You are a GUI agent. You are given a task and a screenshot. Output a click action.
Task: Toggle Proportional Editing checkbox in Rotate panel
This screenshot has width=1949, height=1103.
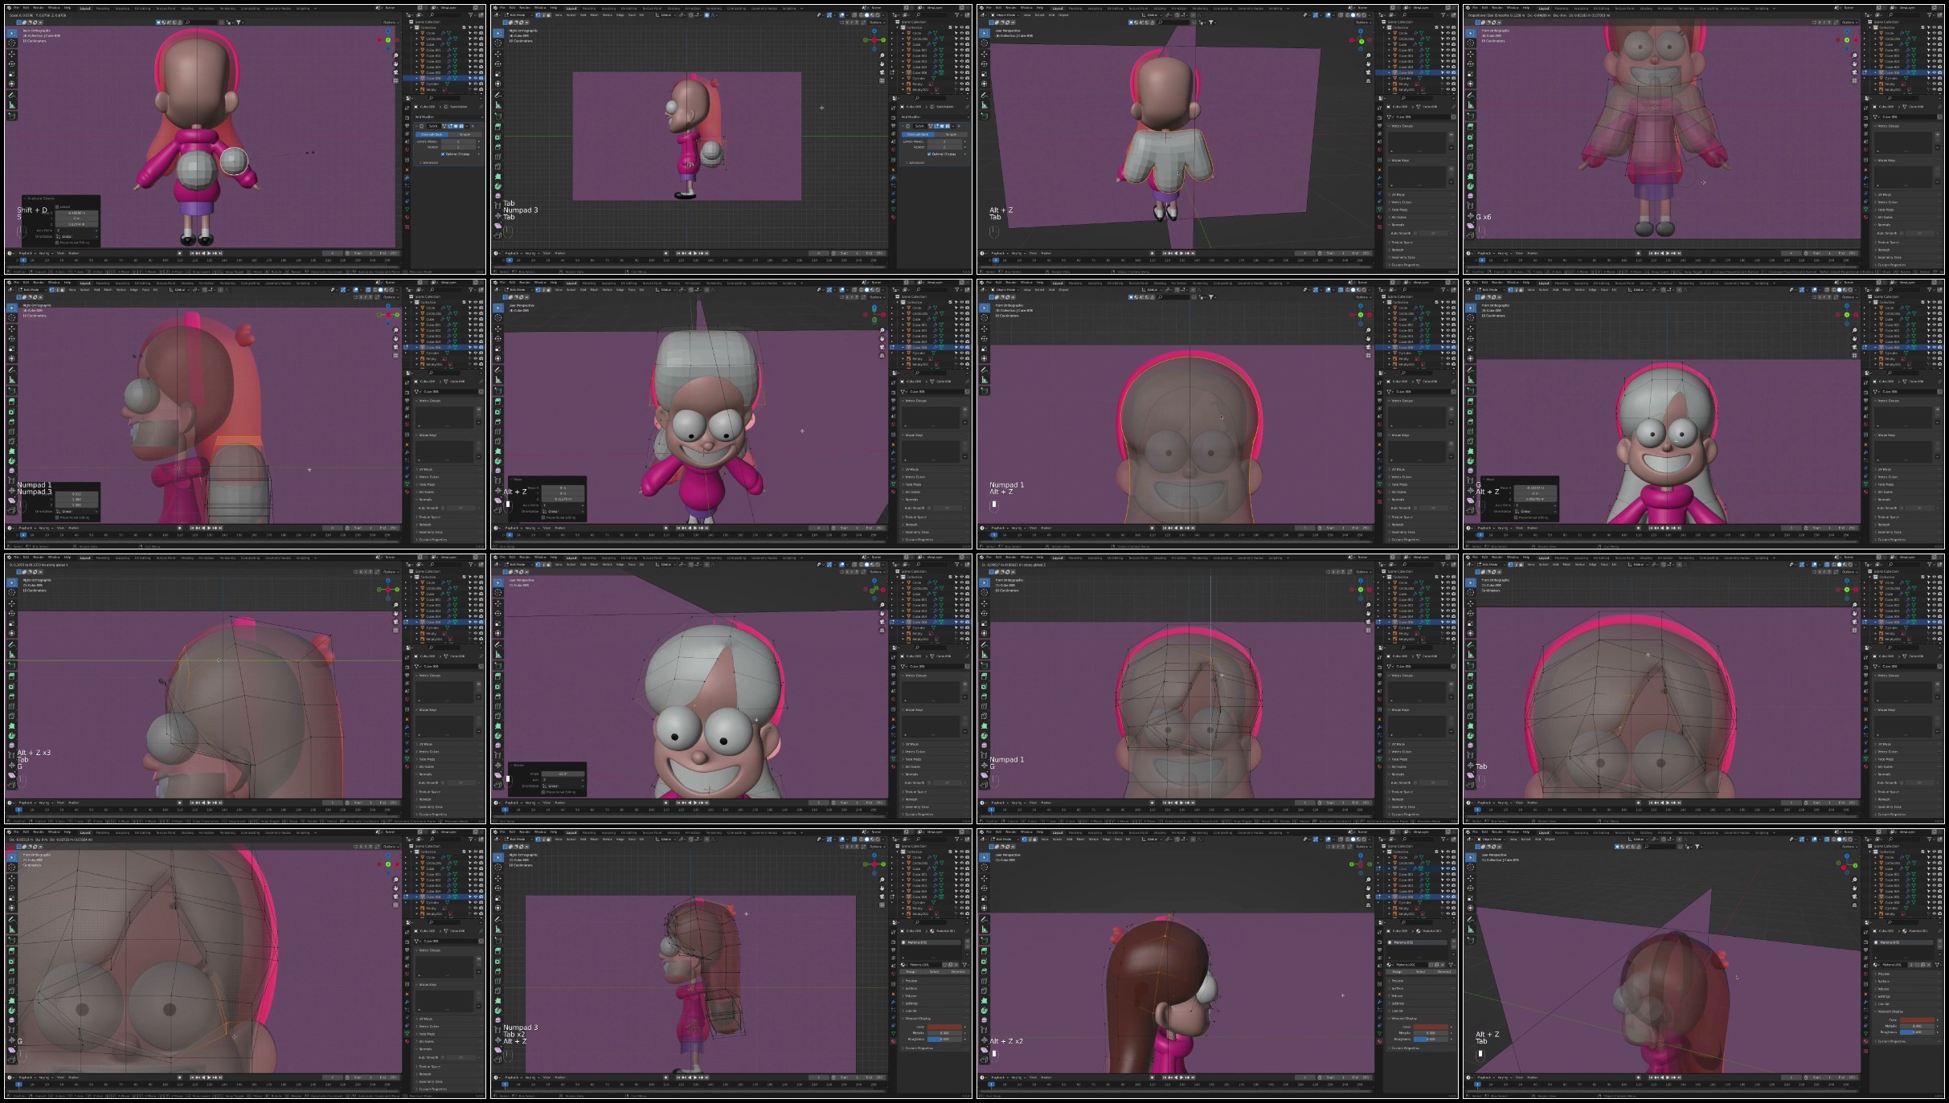click(x=543, y=792)
